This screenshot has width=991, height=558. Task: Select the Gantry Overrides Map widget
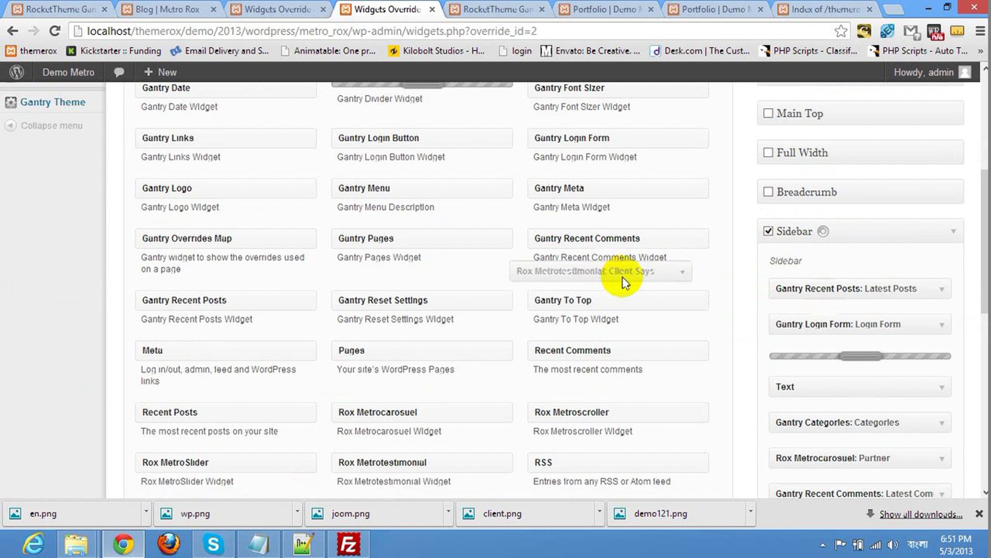[226, 239]
